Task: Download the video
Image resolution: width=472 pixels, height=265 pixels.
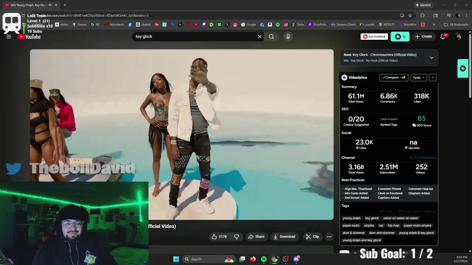Action: [284, 237]
